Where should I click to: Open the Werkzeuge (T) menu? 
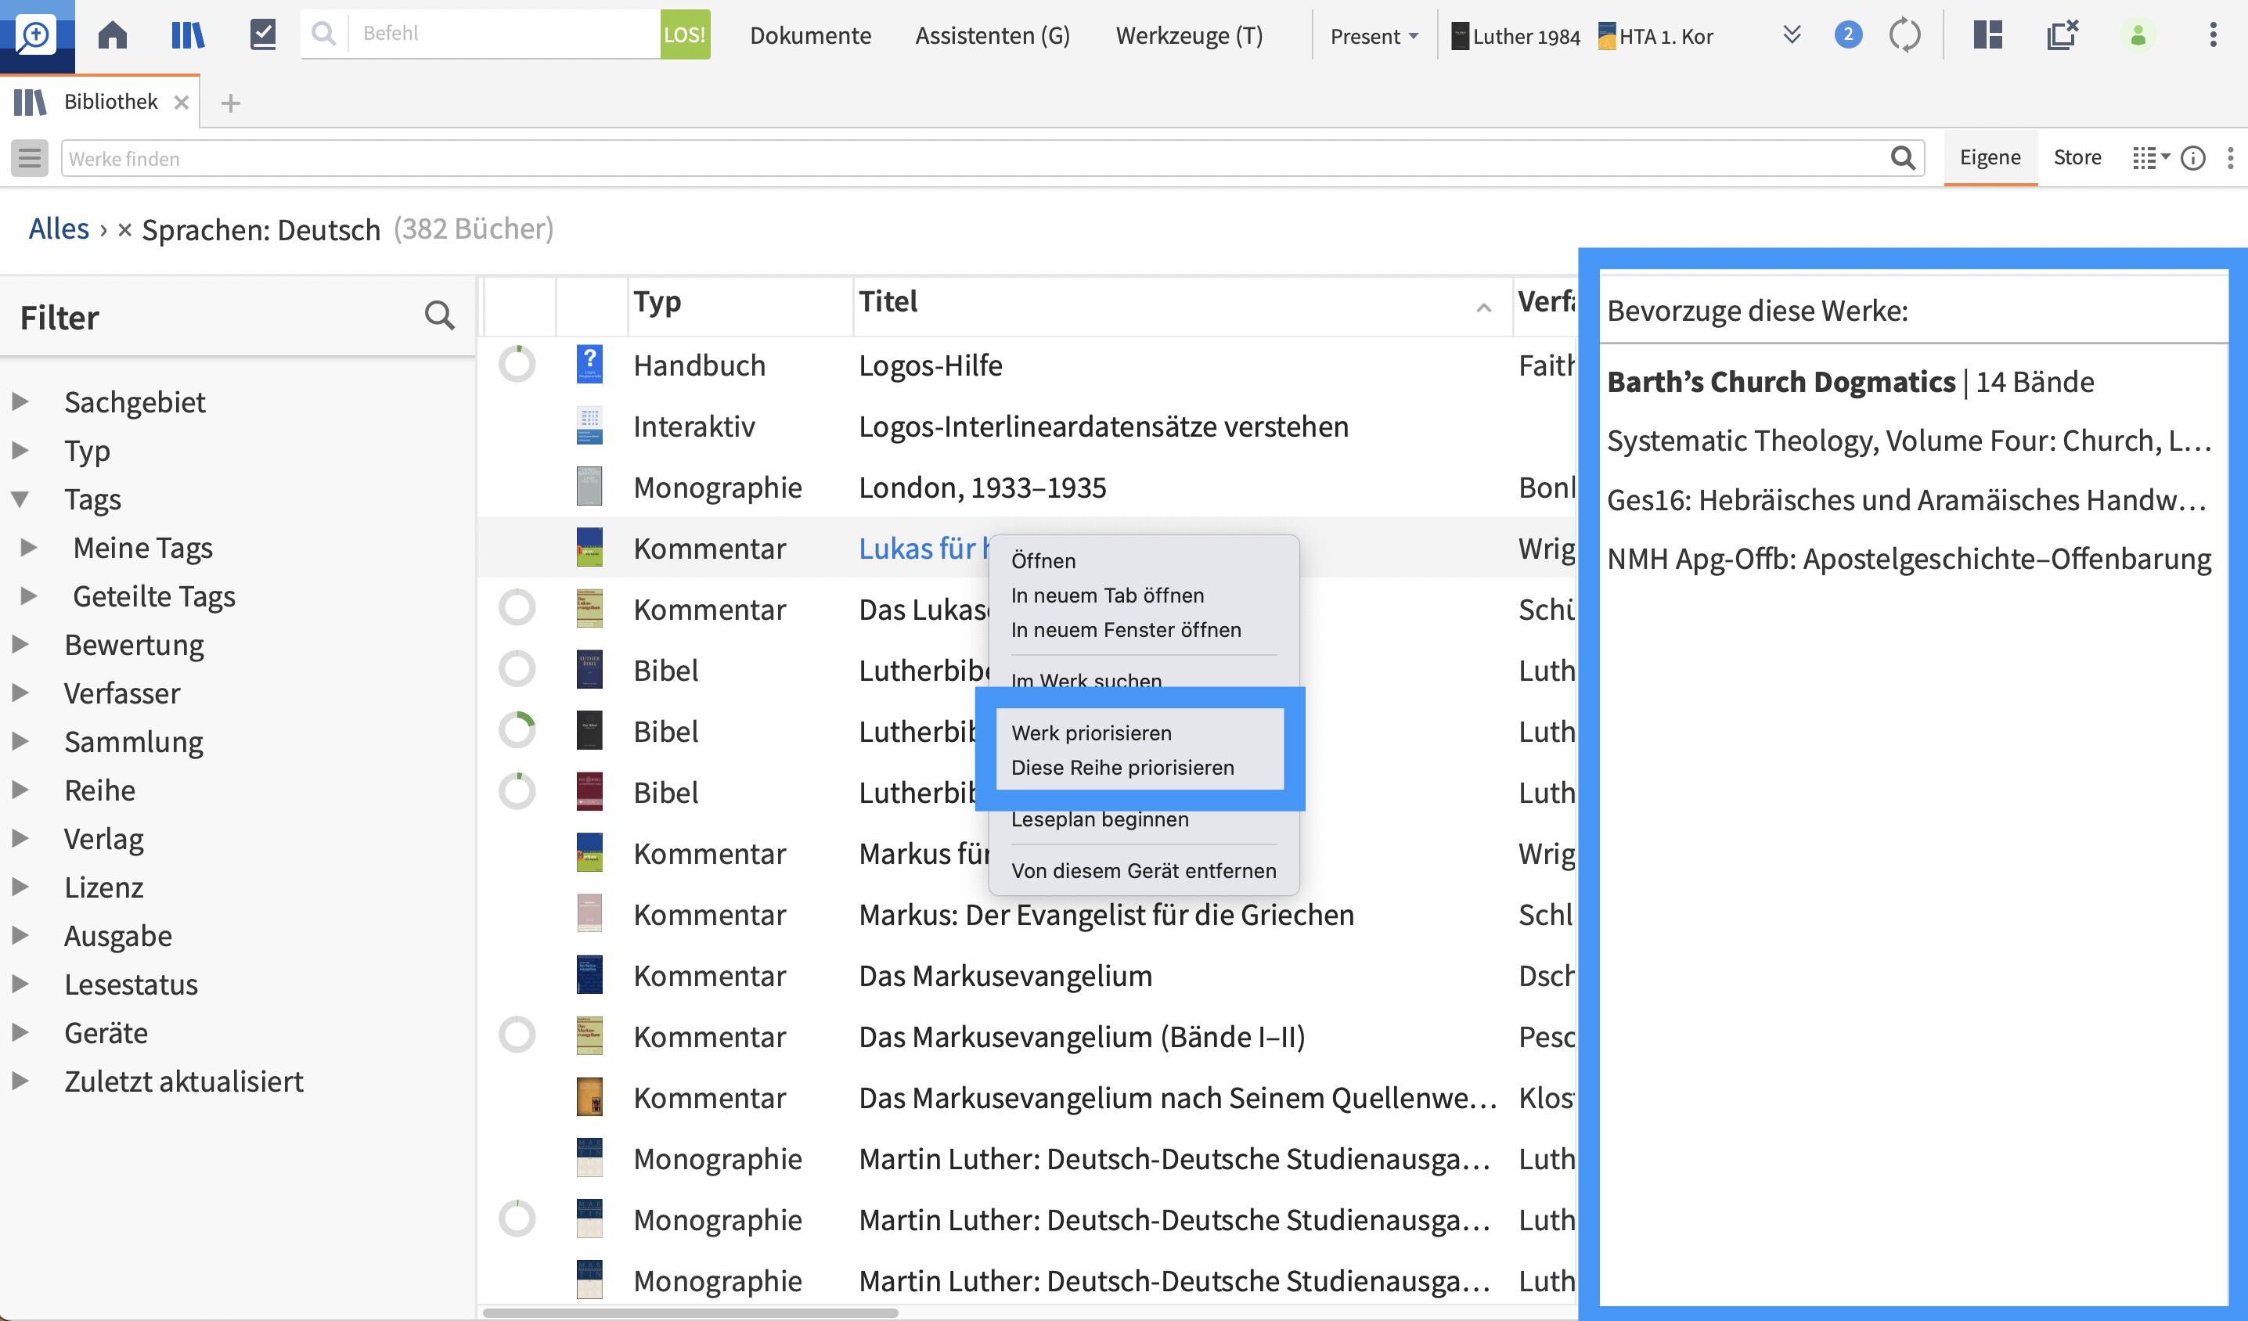pyautogui.click(x=1189, y=36)
